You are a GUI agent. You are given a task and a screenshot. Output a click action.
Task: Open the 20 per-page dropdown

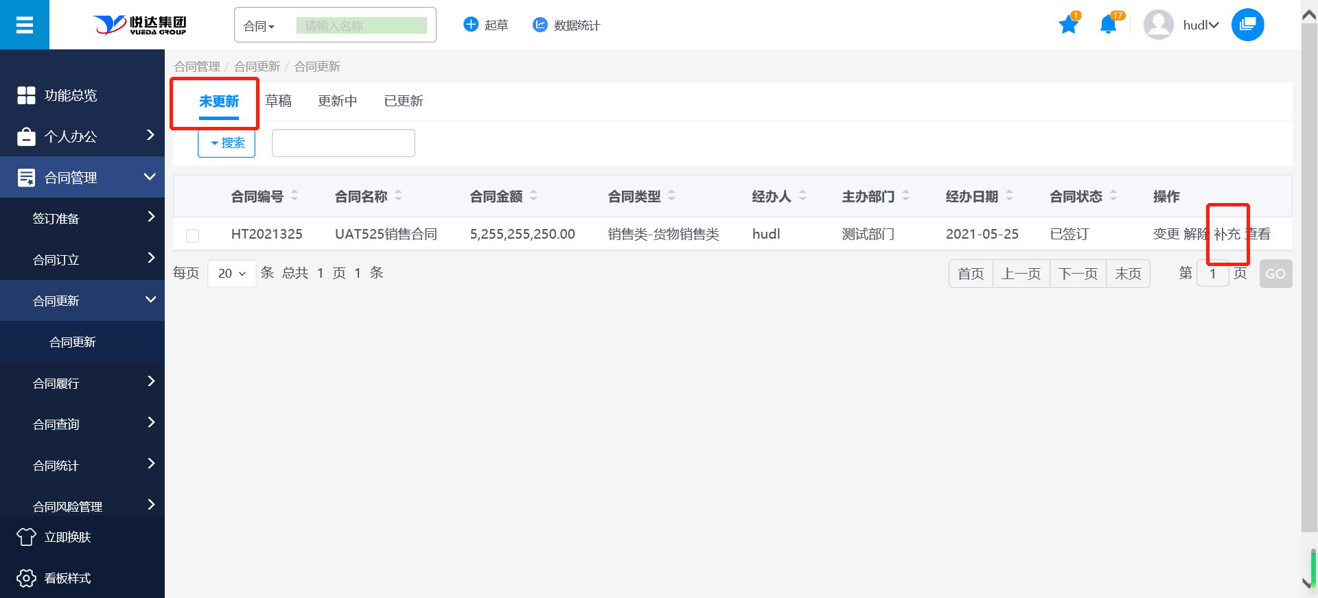coord(231,274)
